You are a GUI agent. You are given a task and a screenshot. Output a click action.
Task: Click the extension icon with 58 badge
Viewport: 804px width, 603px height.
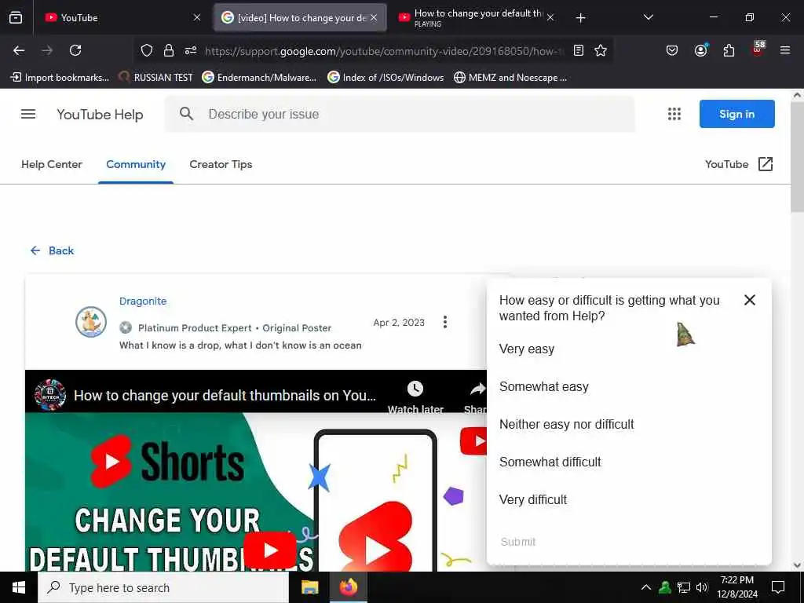[758, 49]
